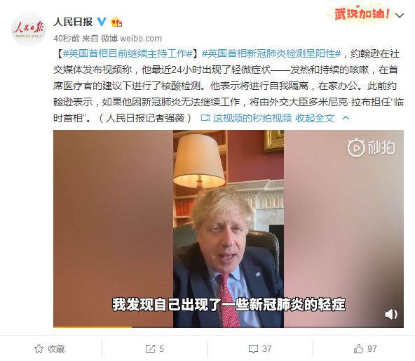Click the 秒拍 watermark play icon
The width and height of the screenshot is (415, 361).
tap(356, 147)
